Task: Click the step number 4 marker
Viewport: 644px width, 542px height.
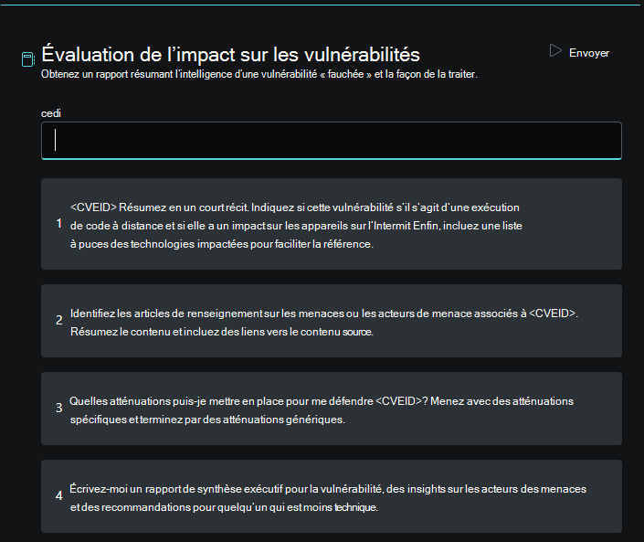Action: 58,496
